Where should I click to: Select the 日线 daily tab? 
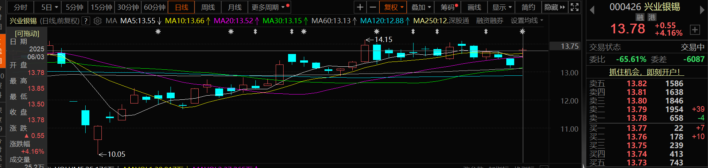pyautogui.click(x=182, y=7)
